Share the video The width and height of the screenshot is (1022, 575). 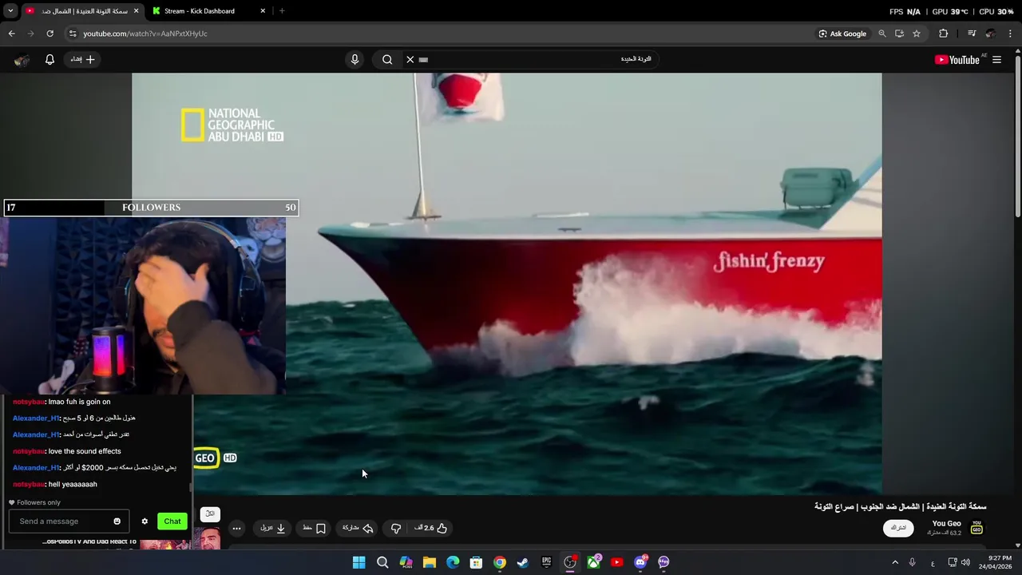tap(358, 528)
